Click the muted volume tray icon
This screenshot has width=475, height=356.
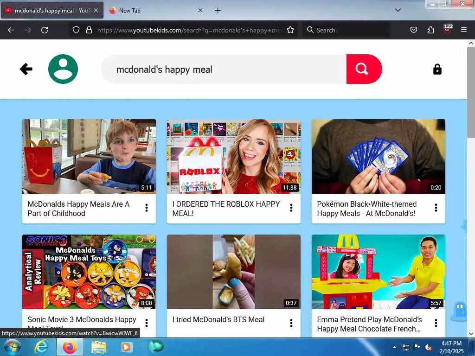428,347
